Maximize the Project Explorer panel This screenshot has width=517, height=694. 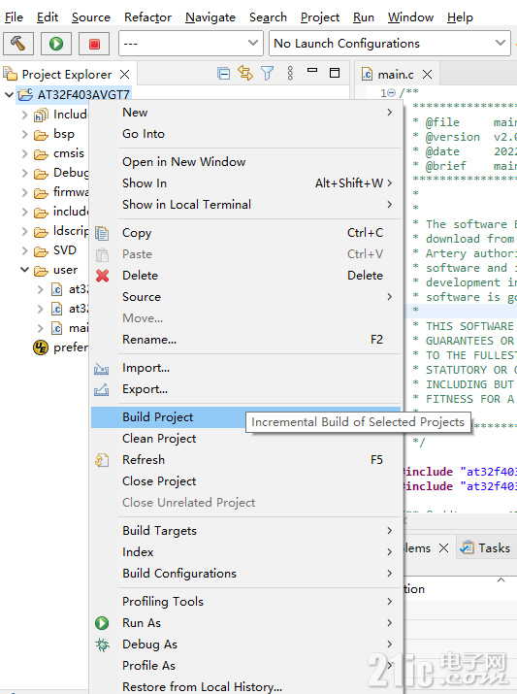point(335,73)
